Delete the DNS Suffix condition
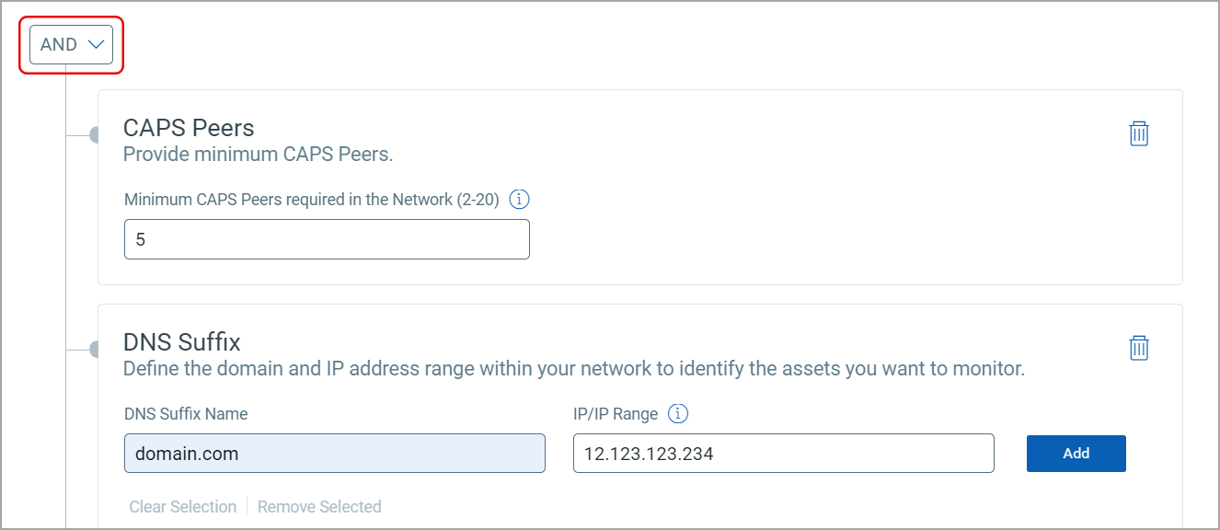Image resolution: width=1220 pixels, height=530 pixels. 1139,348
